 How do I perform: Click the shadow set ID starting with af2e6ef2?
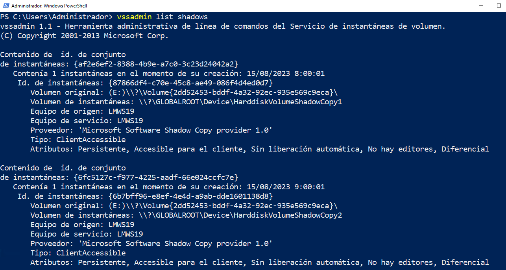pos(156,64)
